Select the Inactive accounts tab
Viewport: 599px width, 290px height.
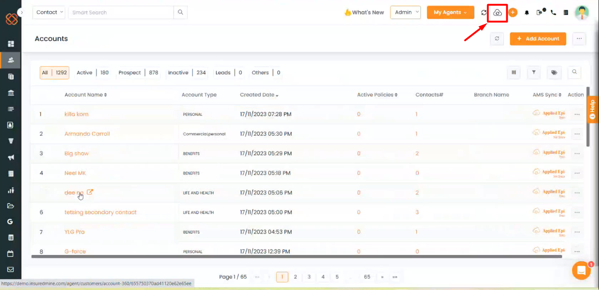[x=178, y=72]
